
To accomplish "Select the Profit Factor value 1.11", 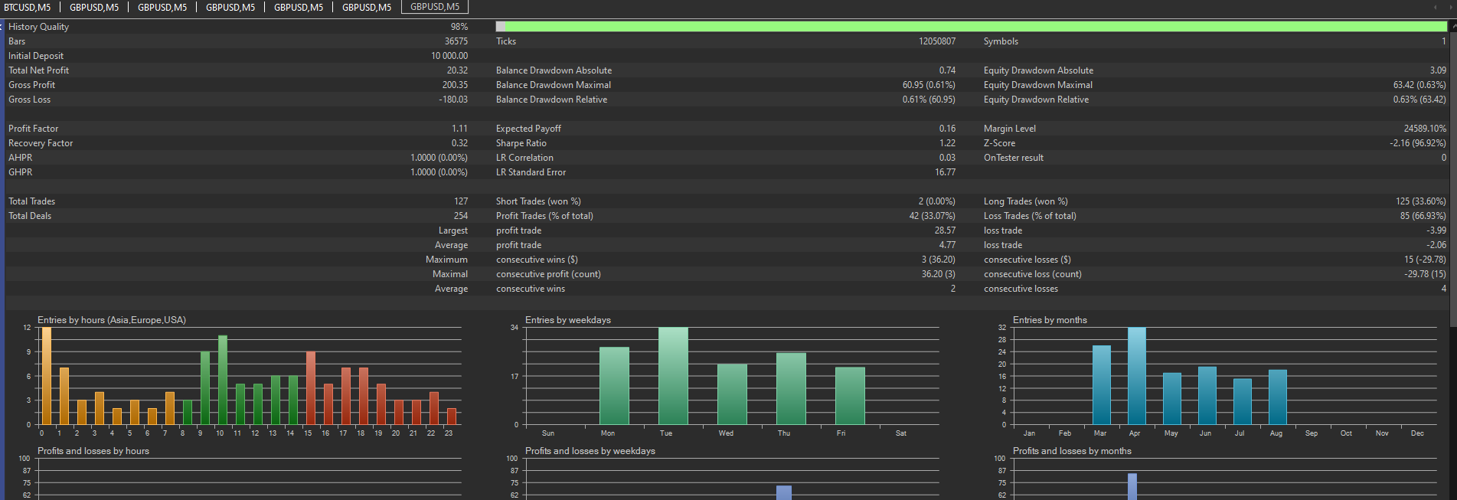I will tap(459, 129).
